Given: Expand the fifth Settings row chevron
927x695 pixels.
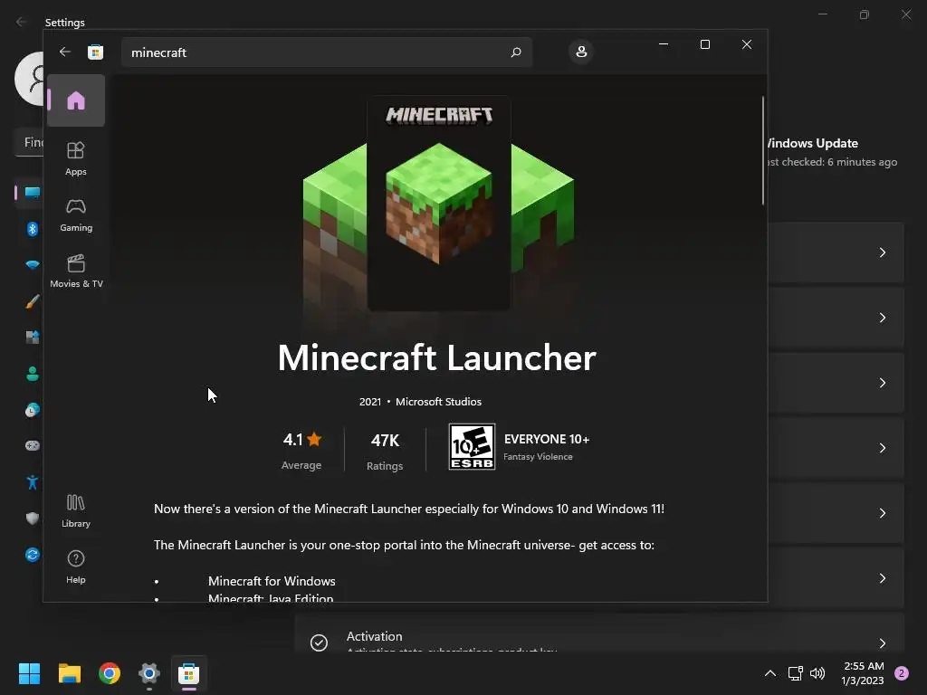Looking at the screenshot, I should pos(882,513).
